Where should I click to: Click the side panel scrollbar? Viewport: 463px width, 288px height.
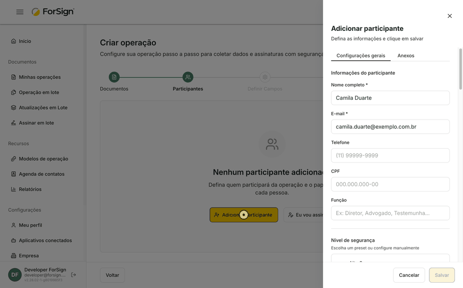[x=460, y=69]
